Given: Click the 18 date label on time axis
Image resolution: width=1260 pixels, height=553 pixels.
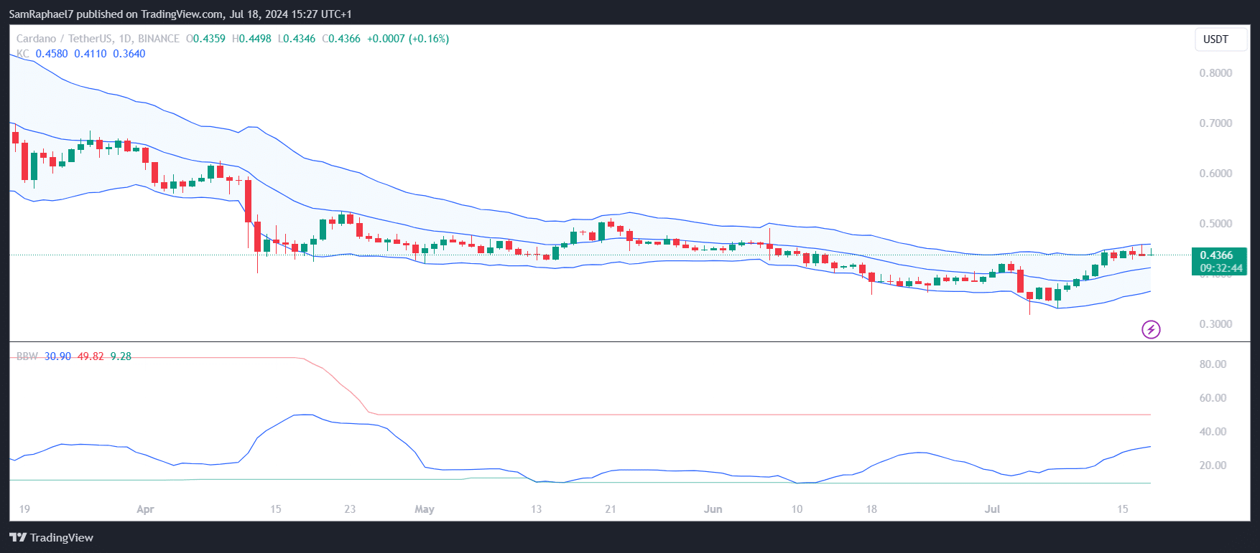Looking at the screenshot, I should click(871, 509).
